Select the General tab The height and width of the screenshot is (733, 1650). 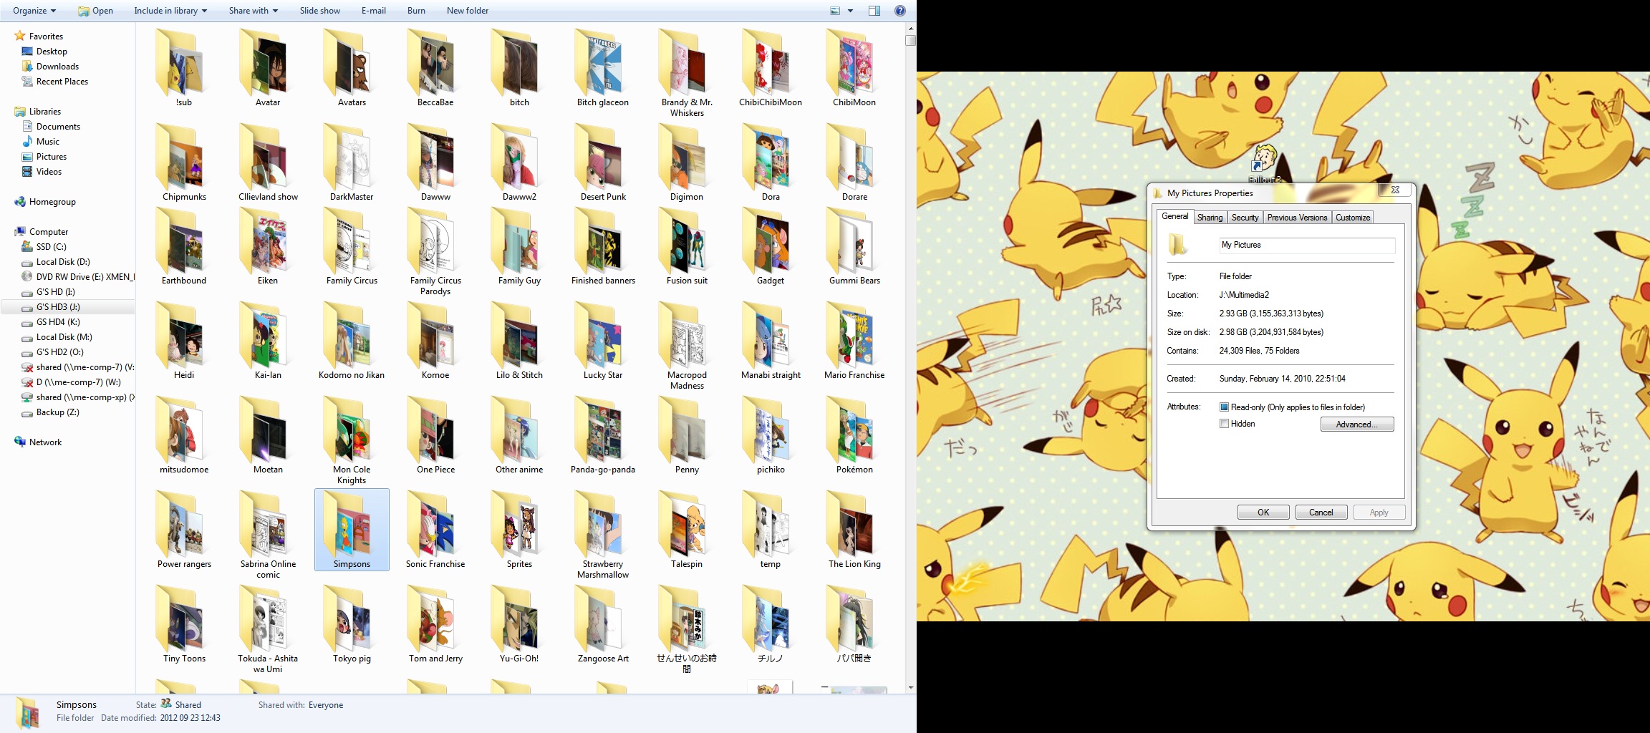point(1174,216)
